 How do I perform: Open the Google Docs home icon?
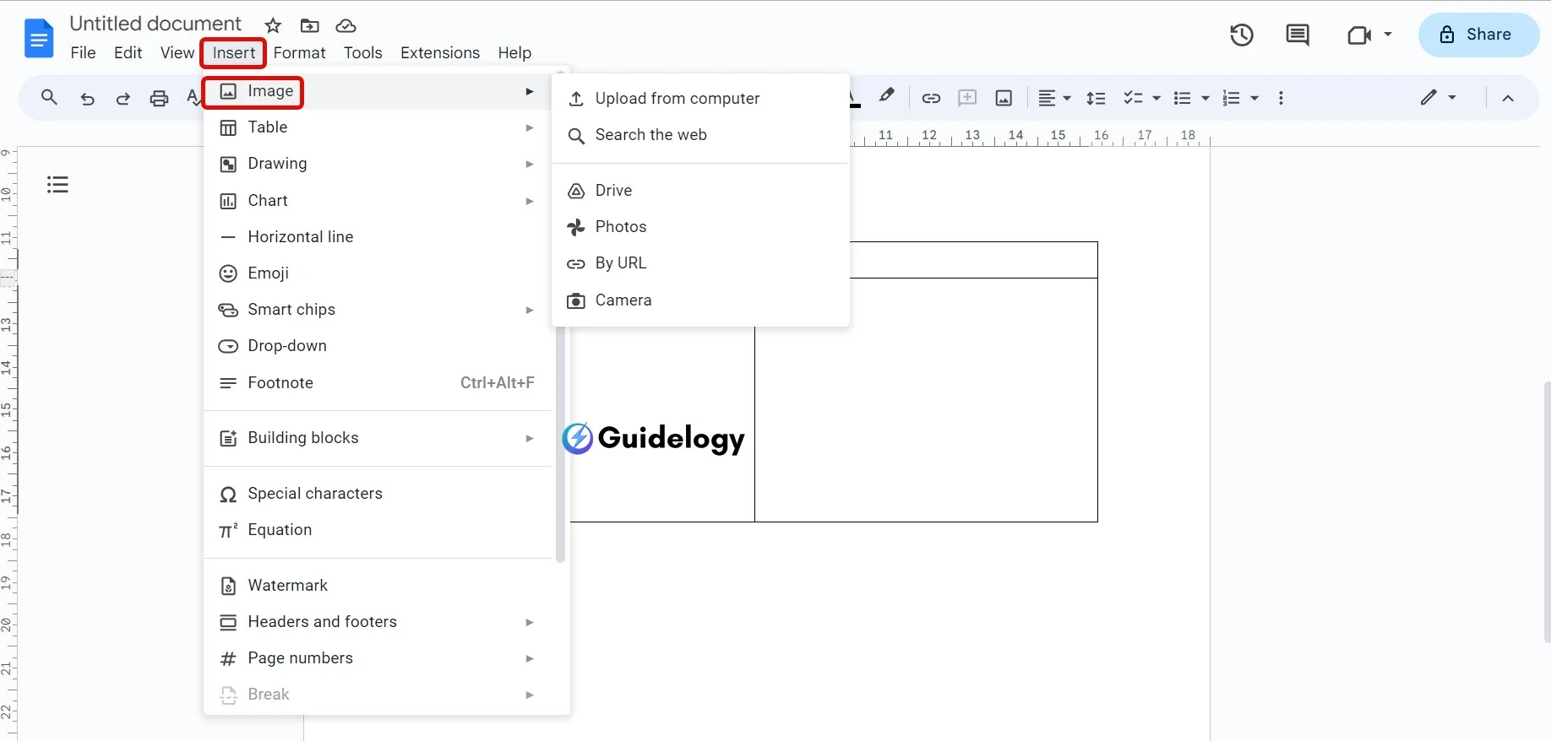coord(39,38)
